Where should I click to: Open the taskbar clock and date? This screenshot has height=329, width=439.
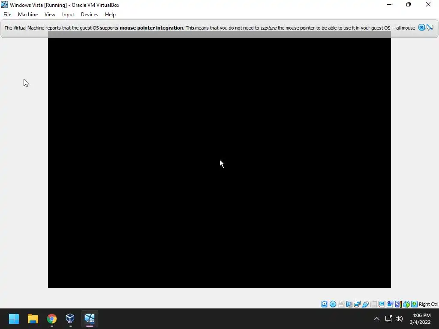(x=420, y=319)
